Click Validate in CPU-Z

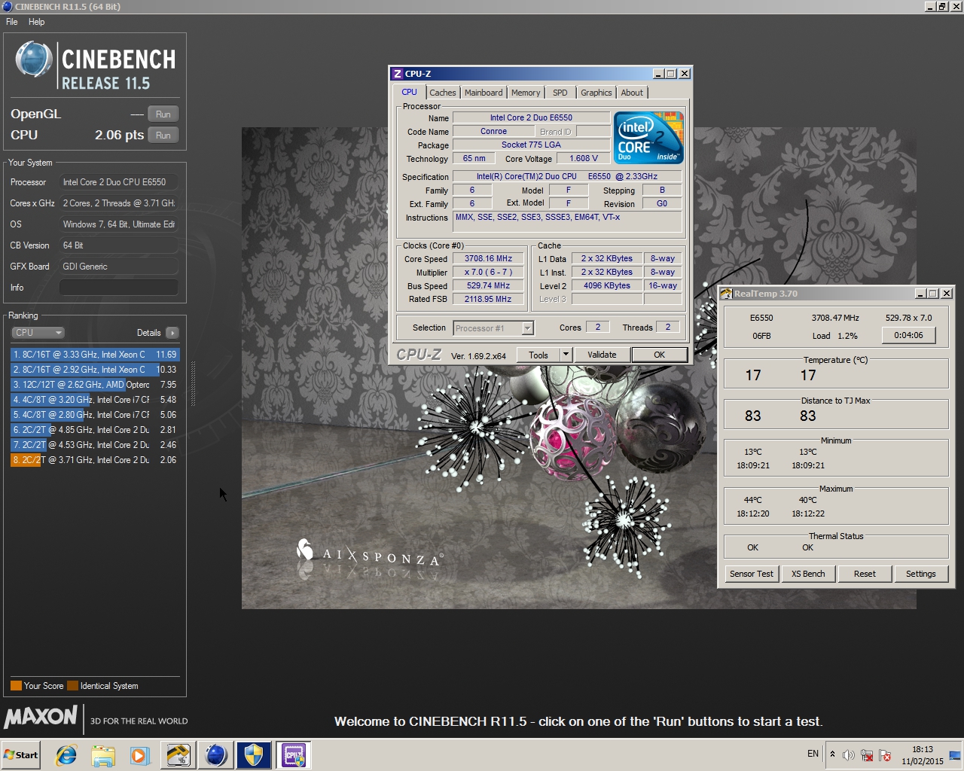pos(602,355)
